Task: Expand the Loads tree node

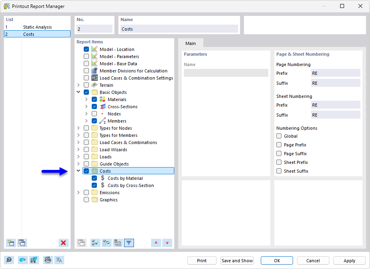Action: (x=79, y=156)
